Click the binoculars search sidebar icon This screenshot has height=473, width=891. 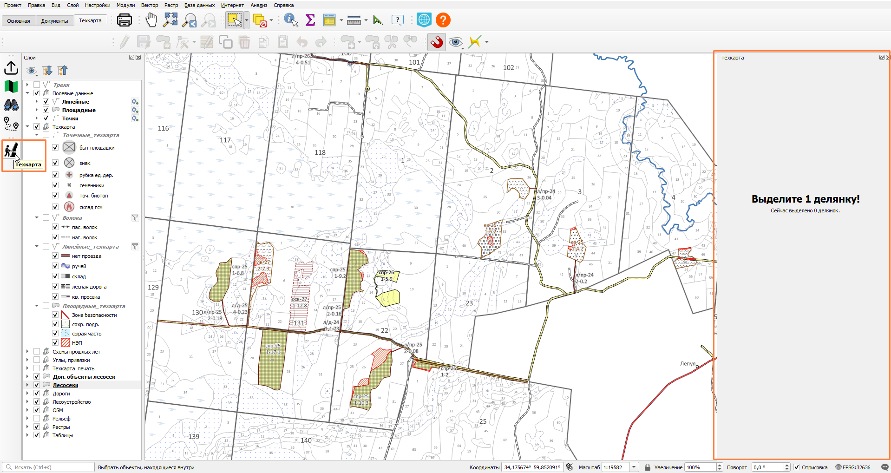[x=11, y=105]
